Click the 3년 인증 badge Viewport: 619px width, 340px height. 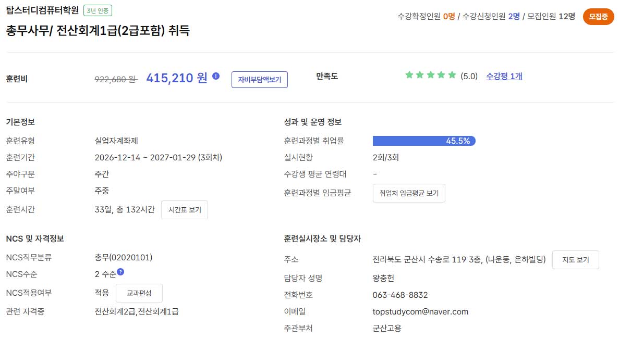click(x=98, y=10)
